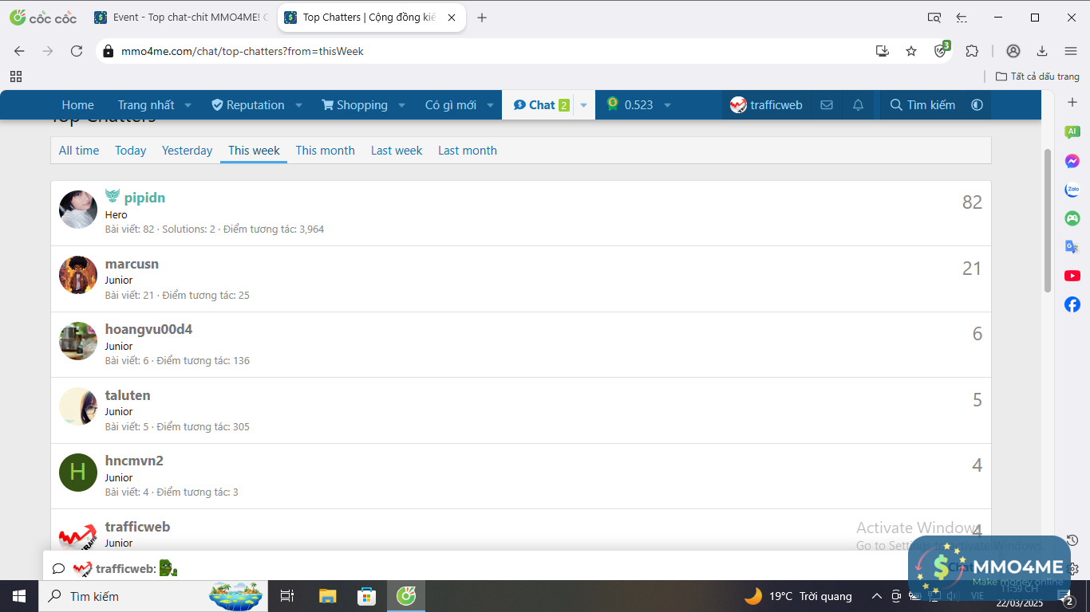
Task: Switch to the Event - Top chat-chit browser tab
Action: pos(181,18)
